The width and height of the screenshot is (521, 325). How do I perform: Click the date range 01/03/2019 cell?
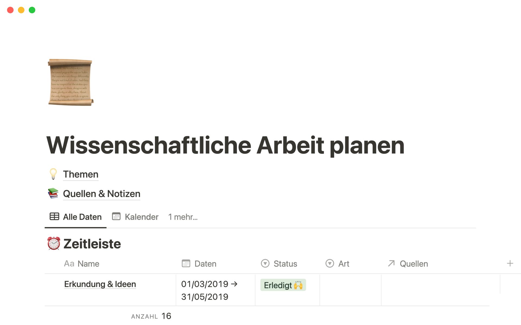pyautogui.click(x=209, y=290)
